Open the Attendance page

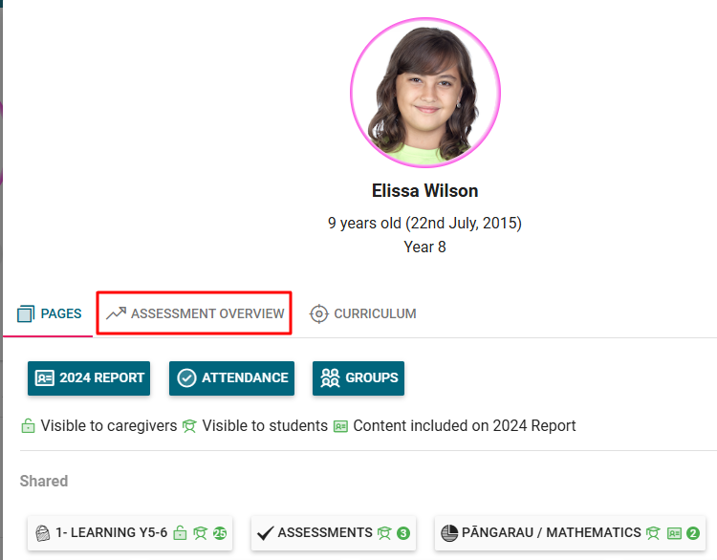[231, 377]
